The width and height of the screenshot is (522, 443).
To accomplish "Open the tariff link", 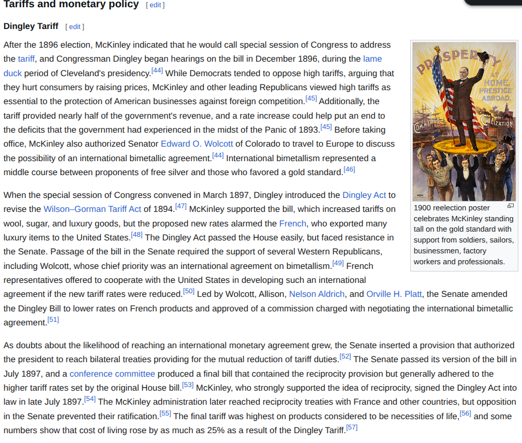I will pos(26,59).
